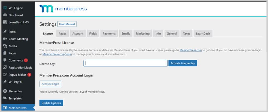
Task: Click the WP Engine sidebar icon
Action: coord(5,8)
